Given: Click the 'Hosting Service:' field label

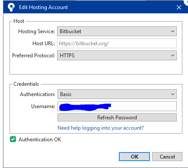Looking at the screenshot, I should tap(36, 31).
